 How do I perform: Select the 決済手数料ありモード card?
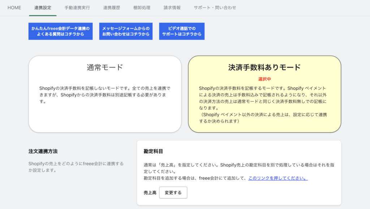[x=264, y=94]
